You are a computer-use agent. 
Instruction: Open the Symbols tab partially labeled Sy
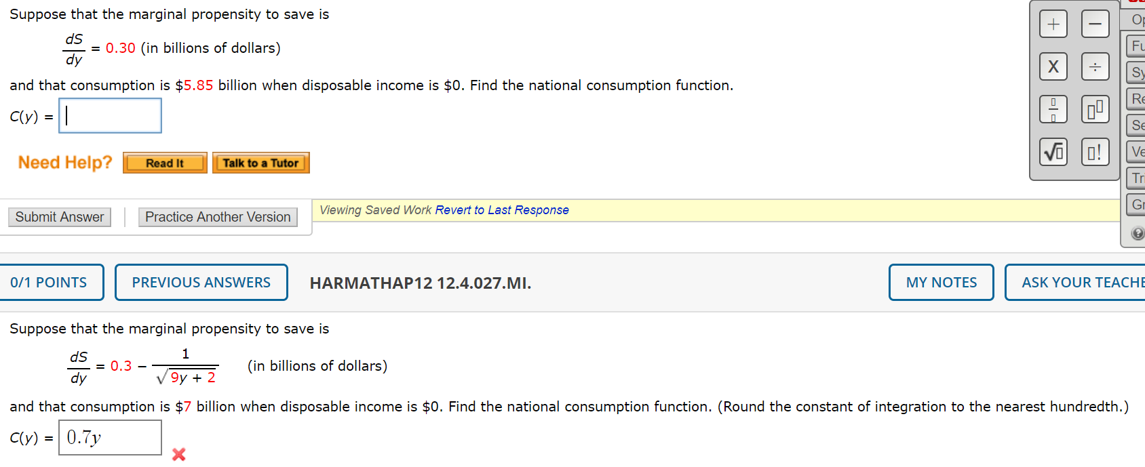pos(1136,73)
